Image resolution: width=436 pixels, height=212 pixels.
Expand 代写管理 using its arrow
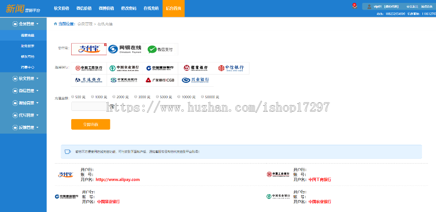[x=37, y=115]
